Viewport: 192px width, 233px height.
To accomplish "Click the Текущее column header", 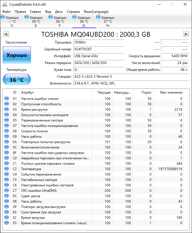I will (102, 92).
